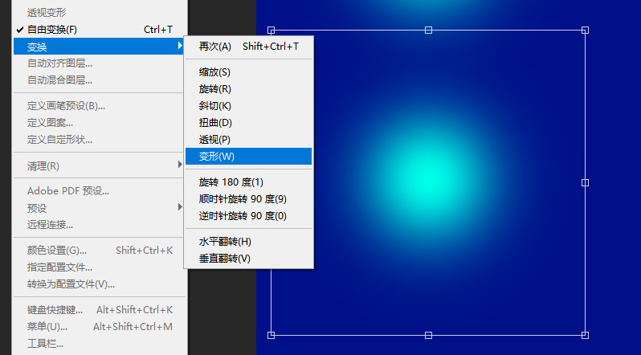Click the bottom-right corner transform handle
The image size is (641, 355).
tap(585, 335)
